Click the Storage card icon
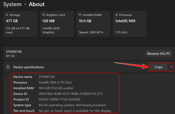The height and width of the screenshot is (114, 175). click(x=7, y=15)
